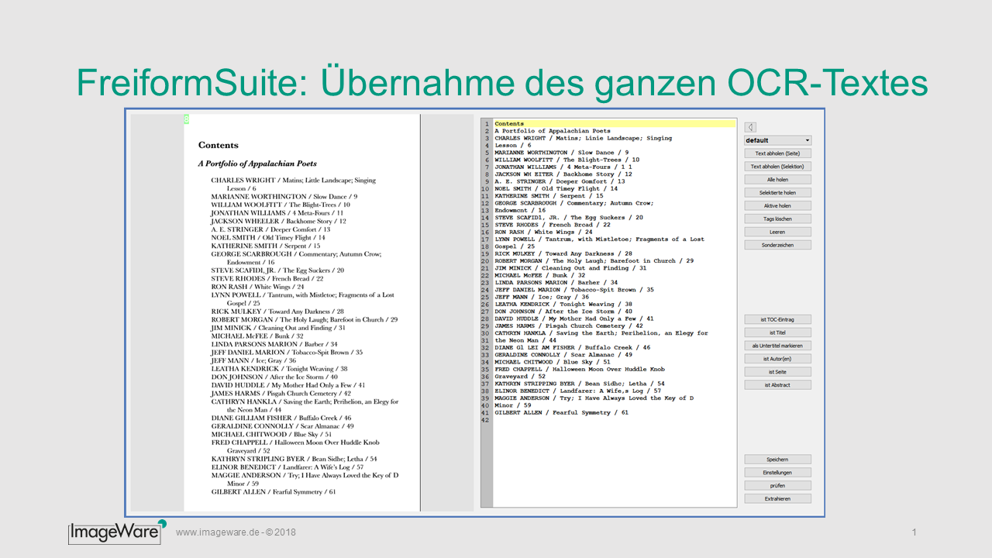Click Text abholen (Seite) button
Image resolution: width=992 pixels, height=558 pixels.
click(x=777, y=153)
